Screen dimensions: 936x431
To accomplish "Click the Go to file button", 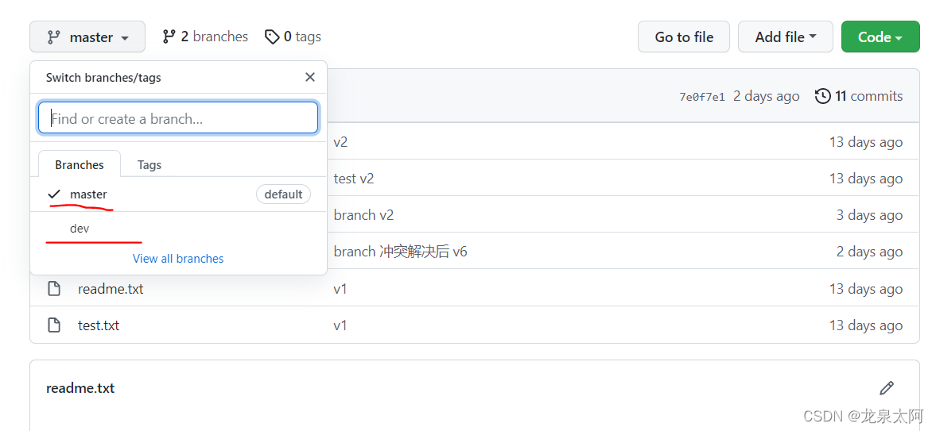I will click(x=683, y=37).
